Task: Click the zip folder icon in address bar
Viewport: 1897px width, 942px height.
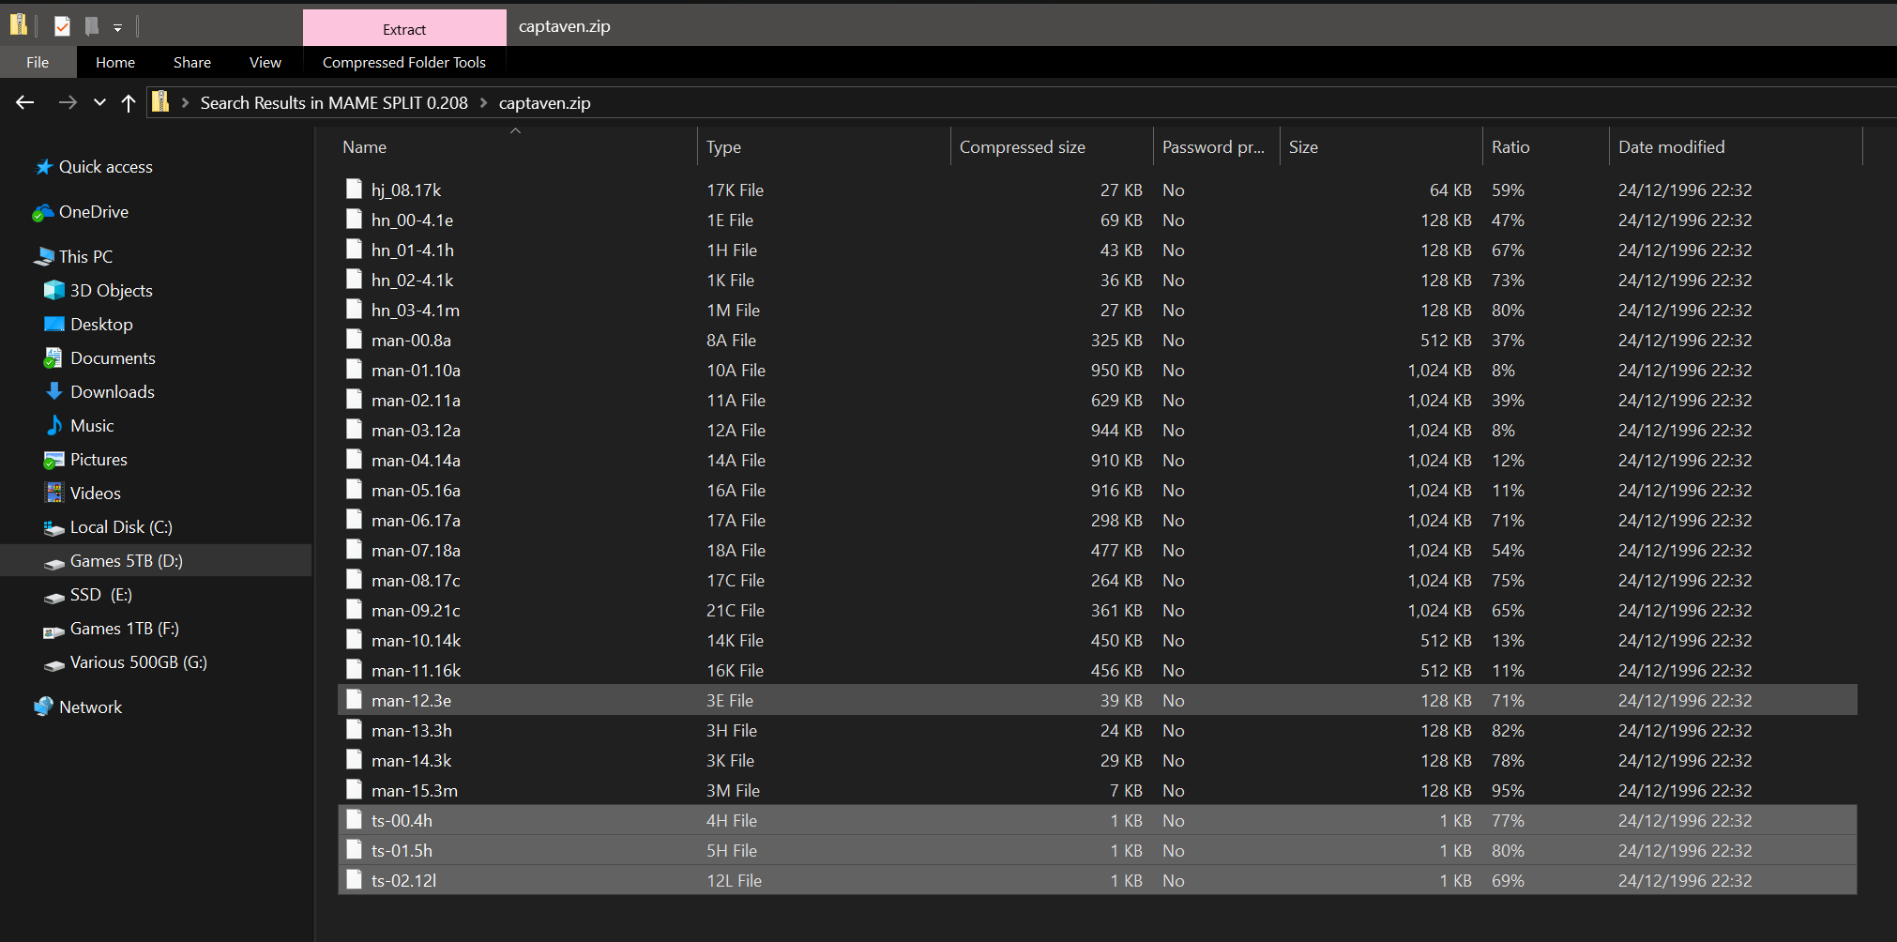Action: [160, 101]
